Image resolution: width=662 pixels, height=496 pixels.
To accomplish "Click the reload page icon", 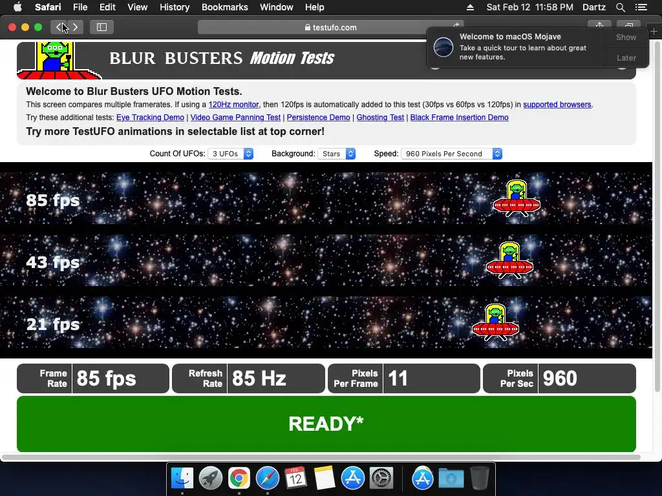I will [x=456, y=26].
